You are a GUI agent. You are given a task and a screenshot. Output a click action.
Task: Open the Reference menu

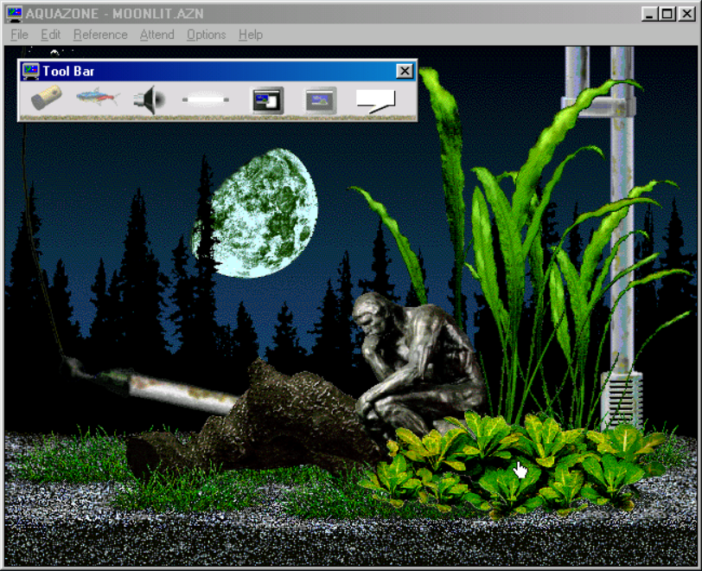(x=100, y=35)
